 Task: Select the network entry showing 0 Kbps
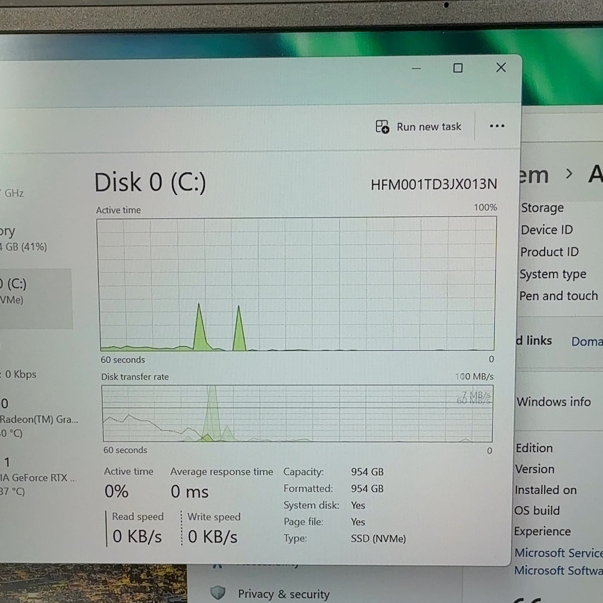click(x=20, y=374)
